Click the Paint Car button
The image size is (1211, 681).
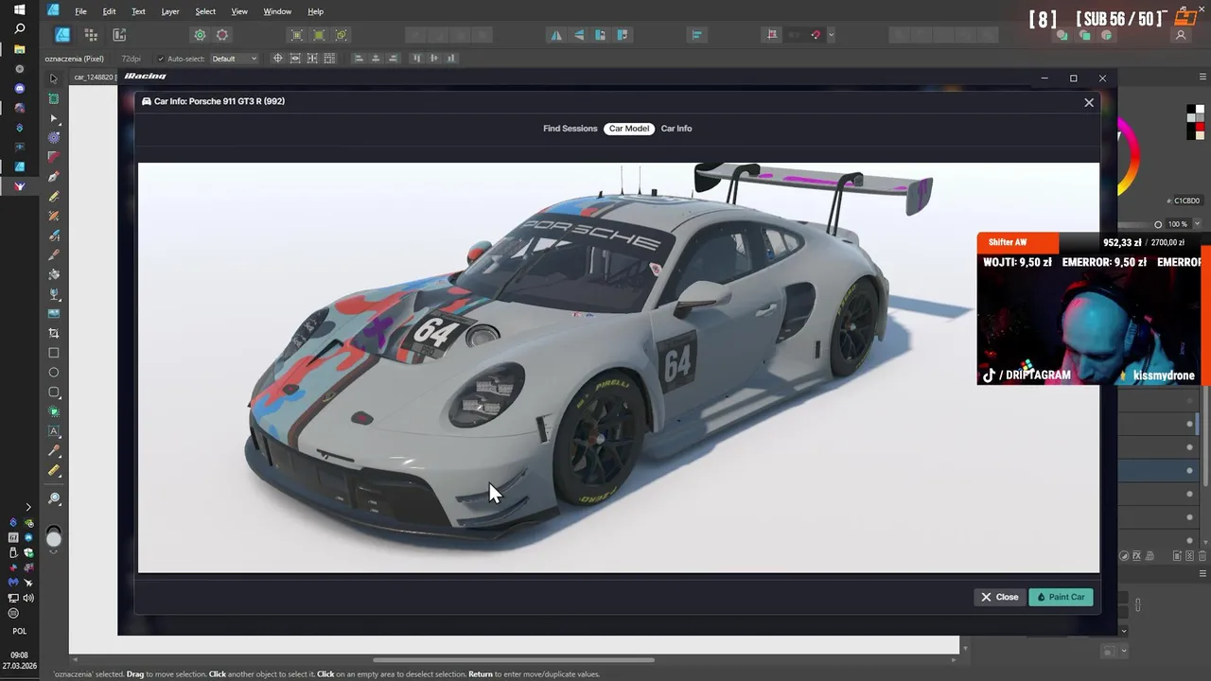(1061, 597)
